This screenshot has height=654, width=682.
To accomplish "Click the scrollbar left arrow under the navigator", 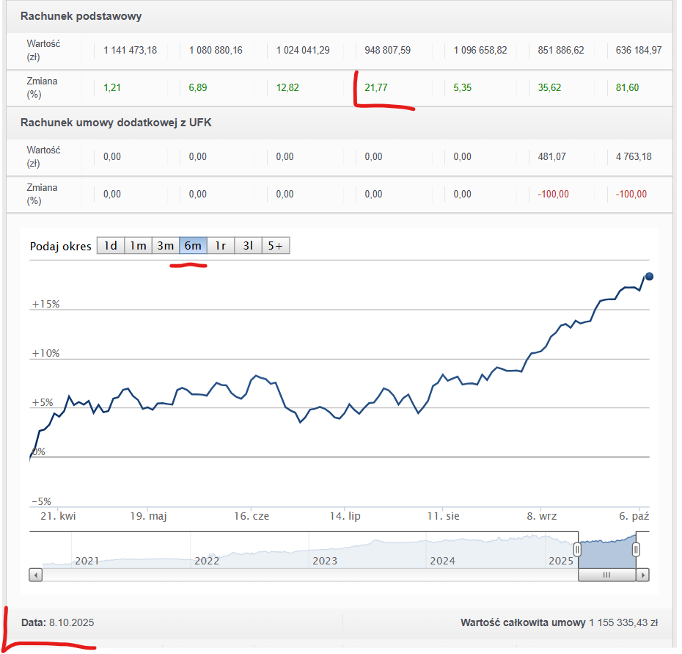I will [x=34, y=575].
